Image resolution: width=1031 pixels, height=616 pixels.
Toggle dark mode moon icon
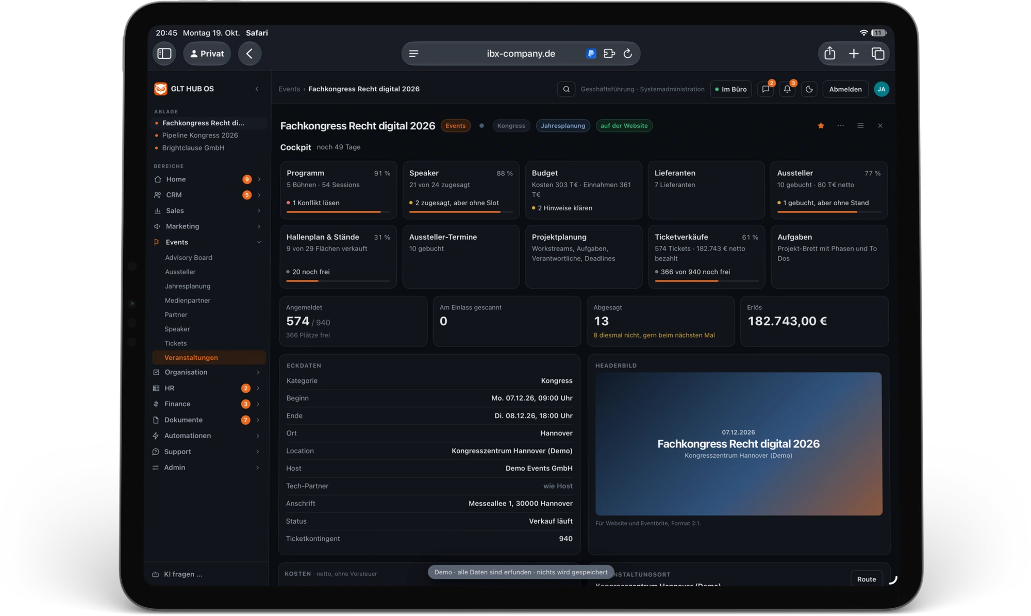[x=809, y=89]
